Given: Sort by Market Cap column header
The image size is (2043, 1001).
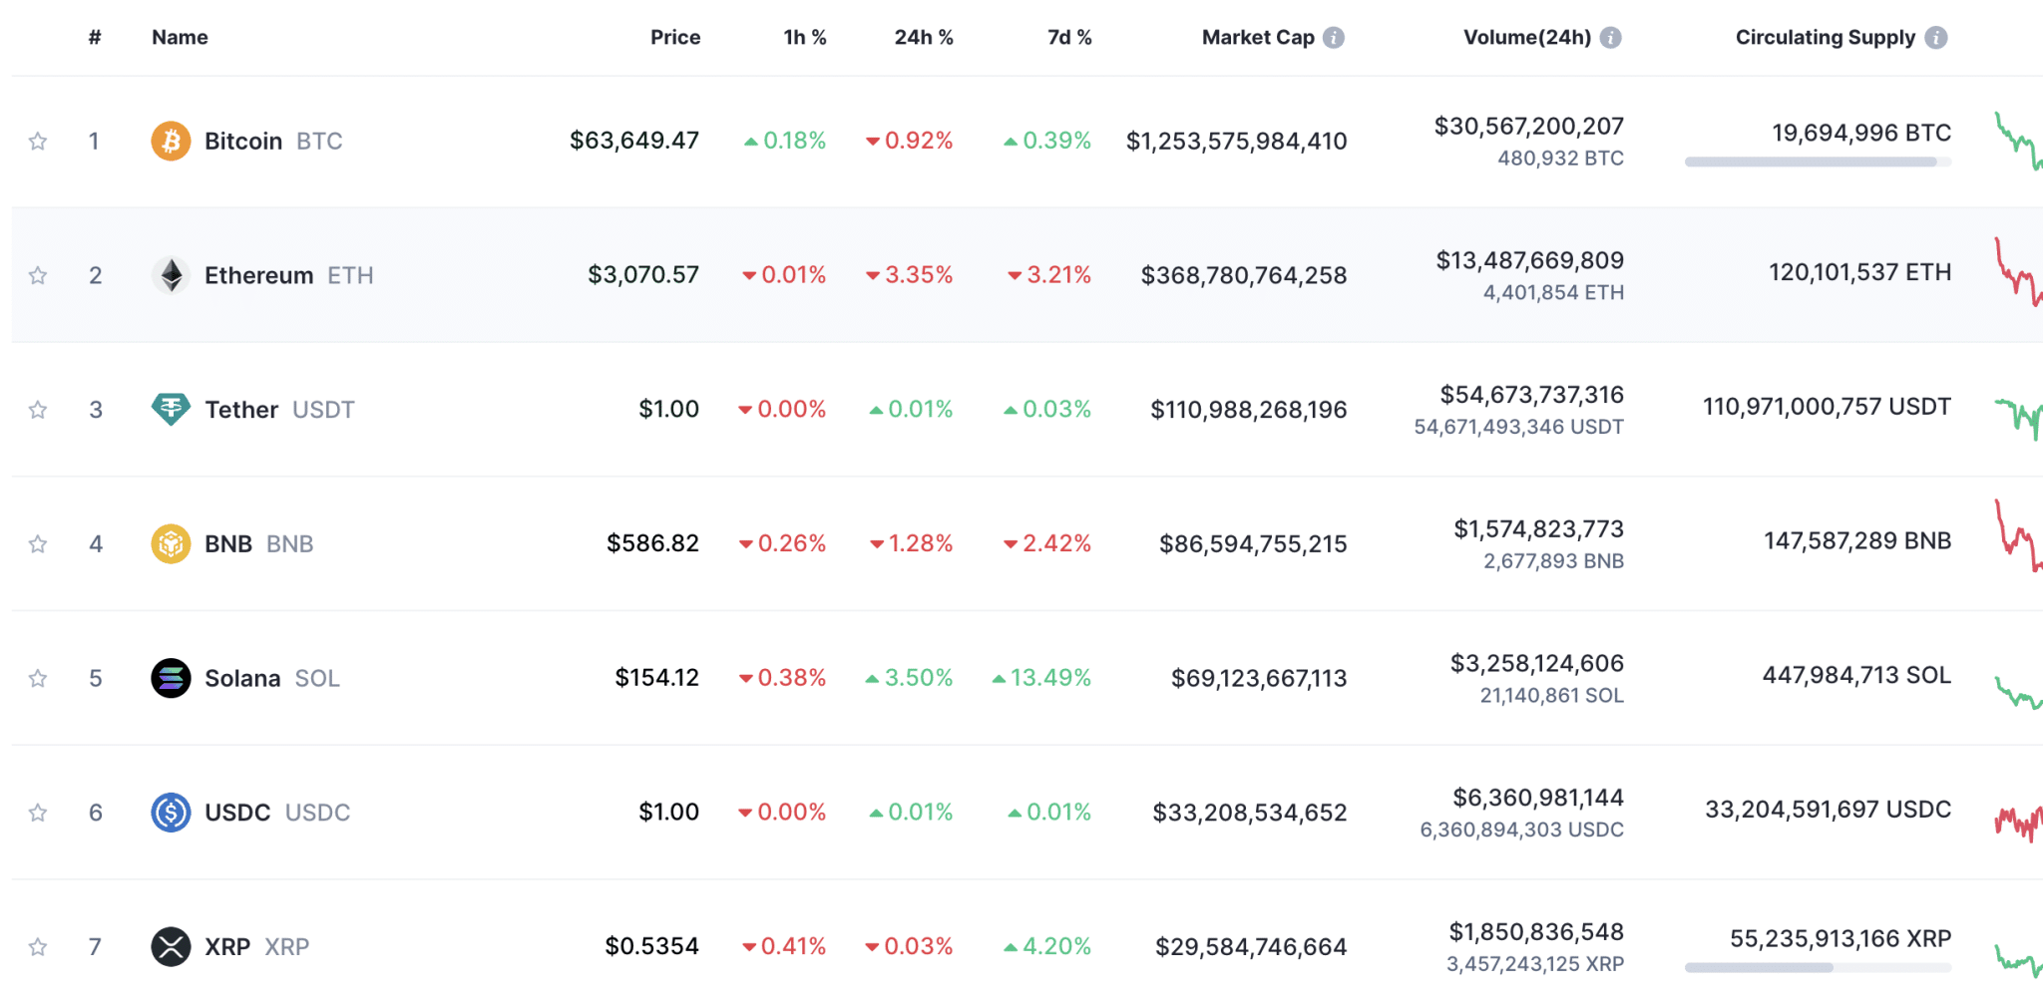Looking at the screenshot, I should 1258,38.
